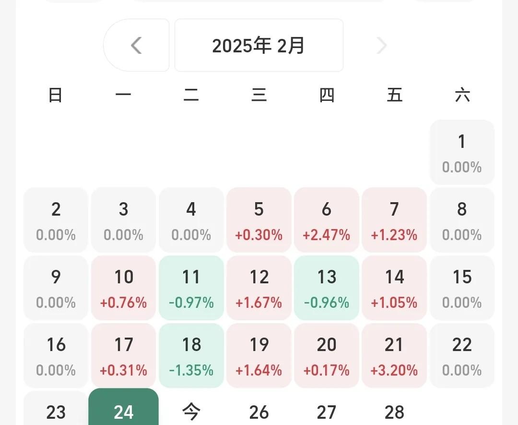Select February 11 showing -0.97%
518x425 pixels.
(191, 288)
